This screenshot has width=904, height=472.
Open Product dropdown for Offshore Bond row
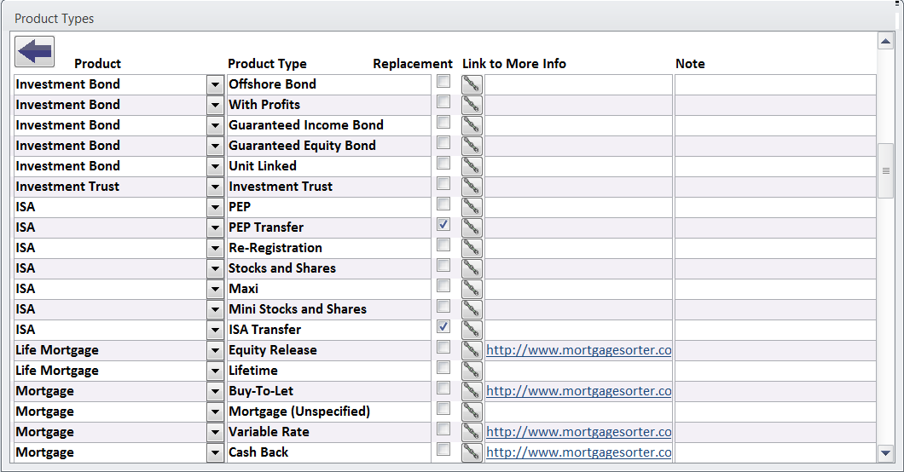pyautogui.click(x=215, y=84)
